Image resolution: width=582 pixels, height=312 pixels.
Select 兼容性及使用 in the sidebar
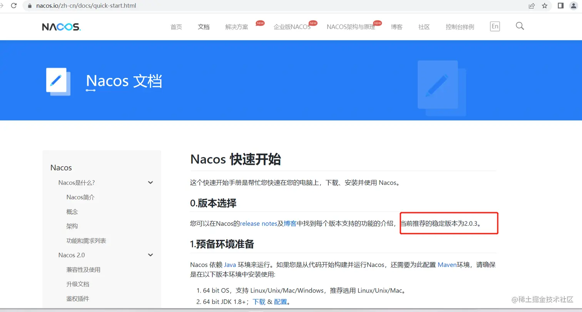83,270
